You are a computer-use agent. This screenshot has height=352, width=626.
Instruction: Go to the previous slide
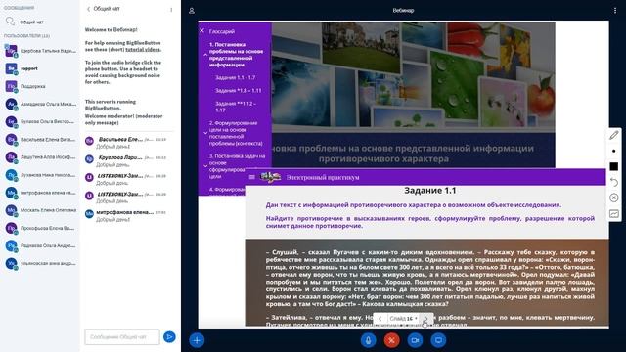[380, 318]
